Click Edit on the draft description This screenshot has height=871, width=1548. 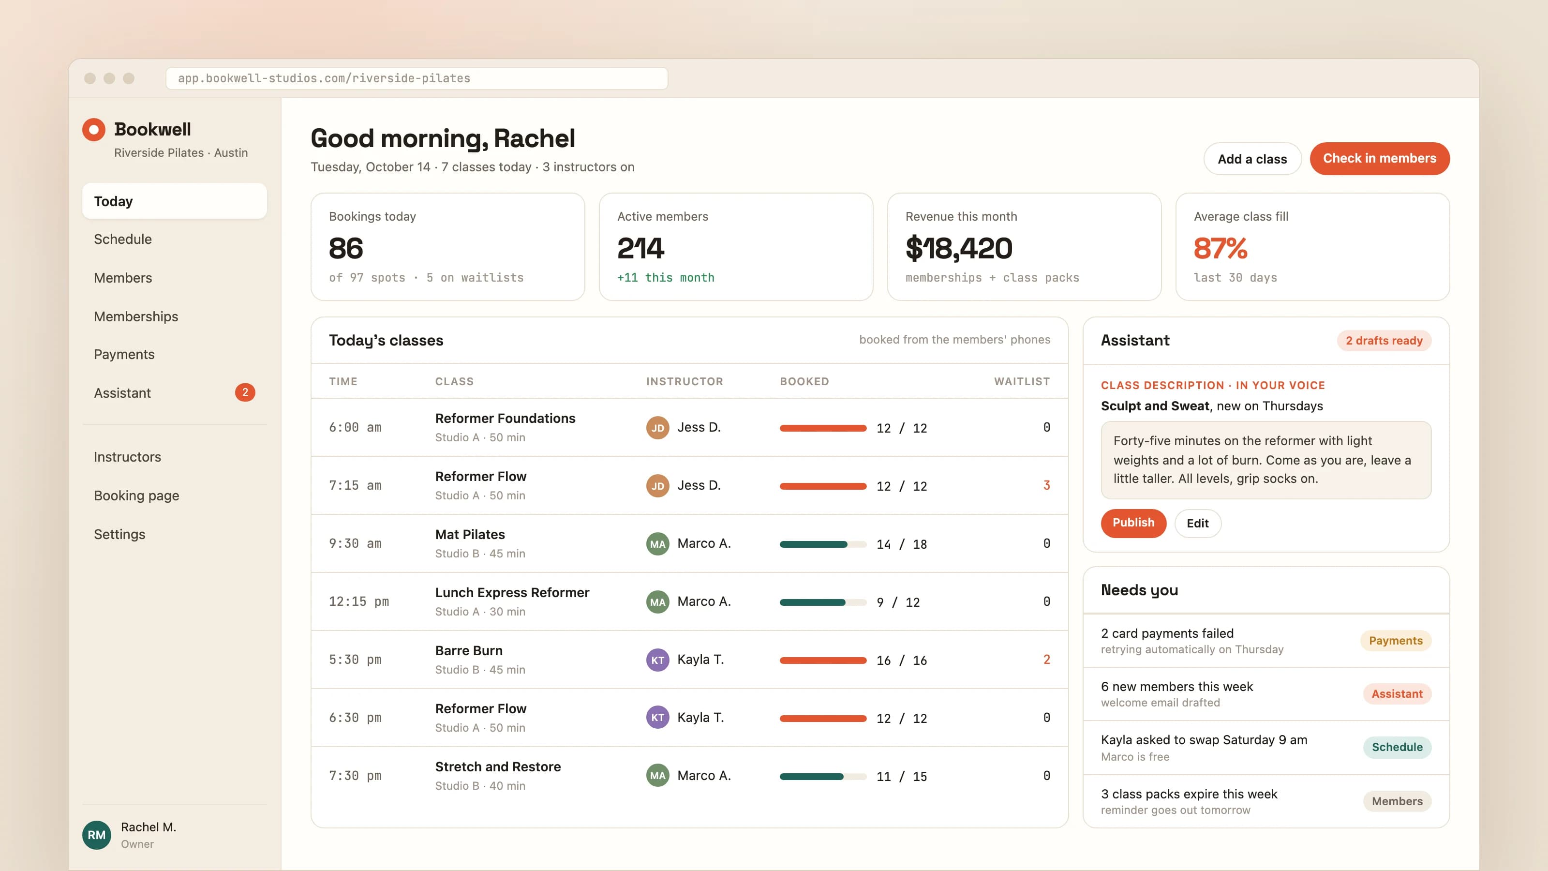(x=1198, y=523)
